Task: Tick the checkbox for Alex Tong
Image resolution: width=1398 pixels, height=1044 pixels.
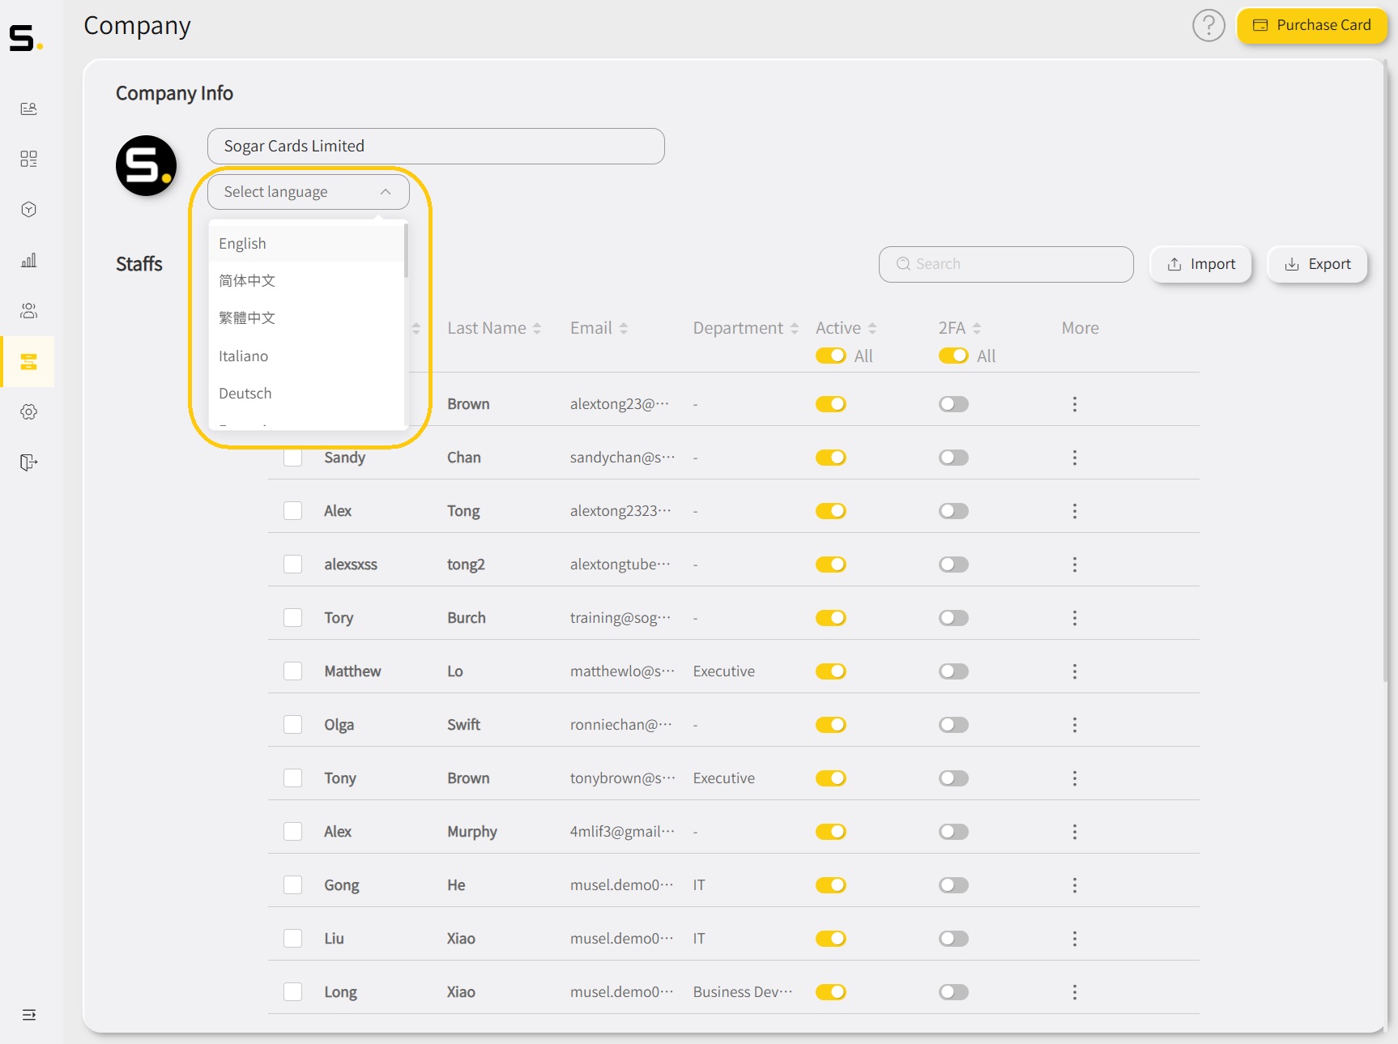Action: (293, 511)
